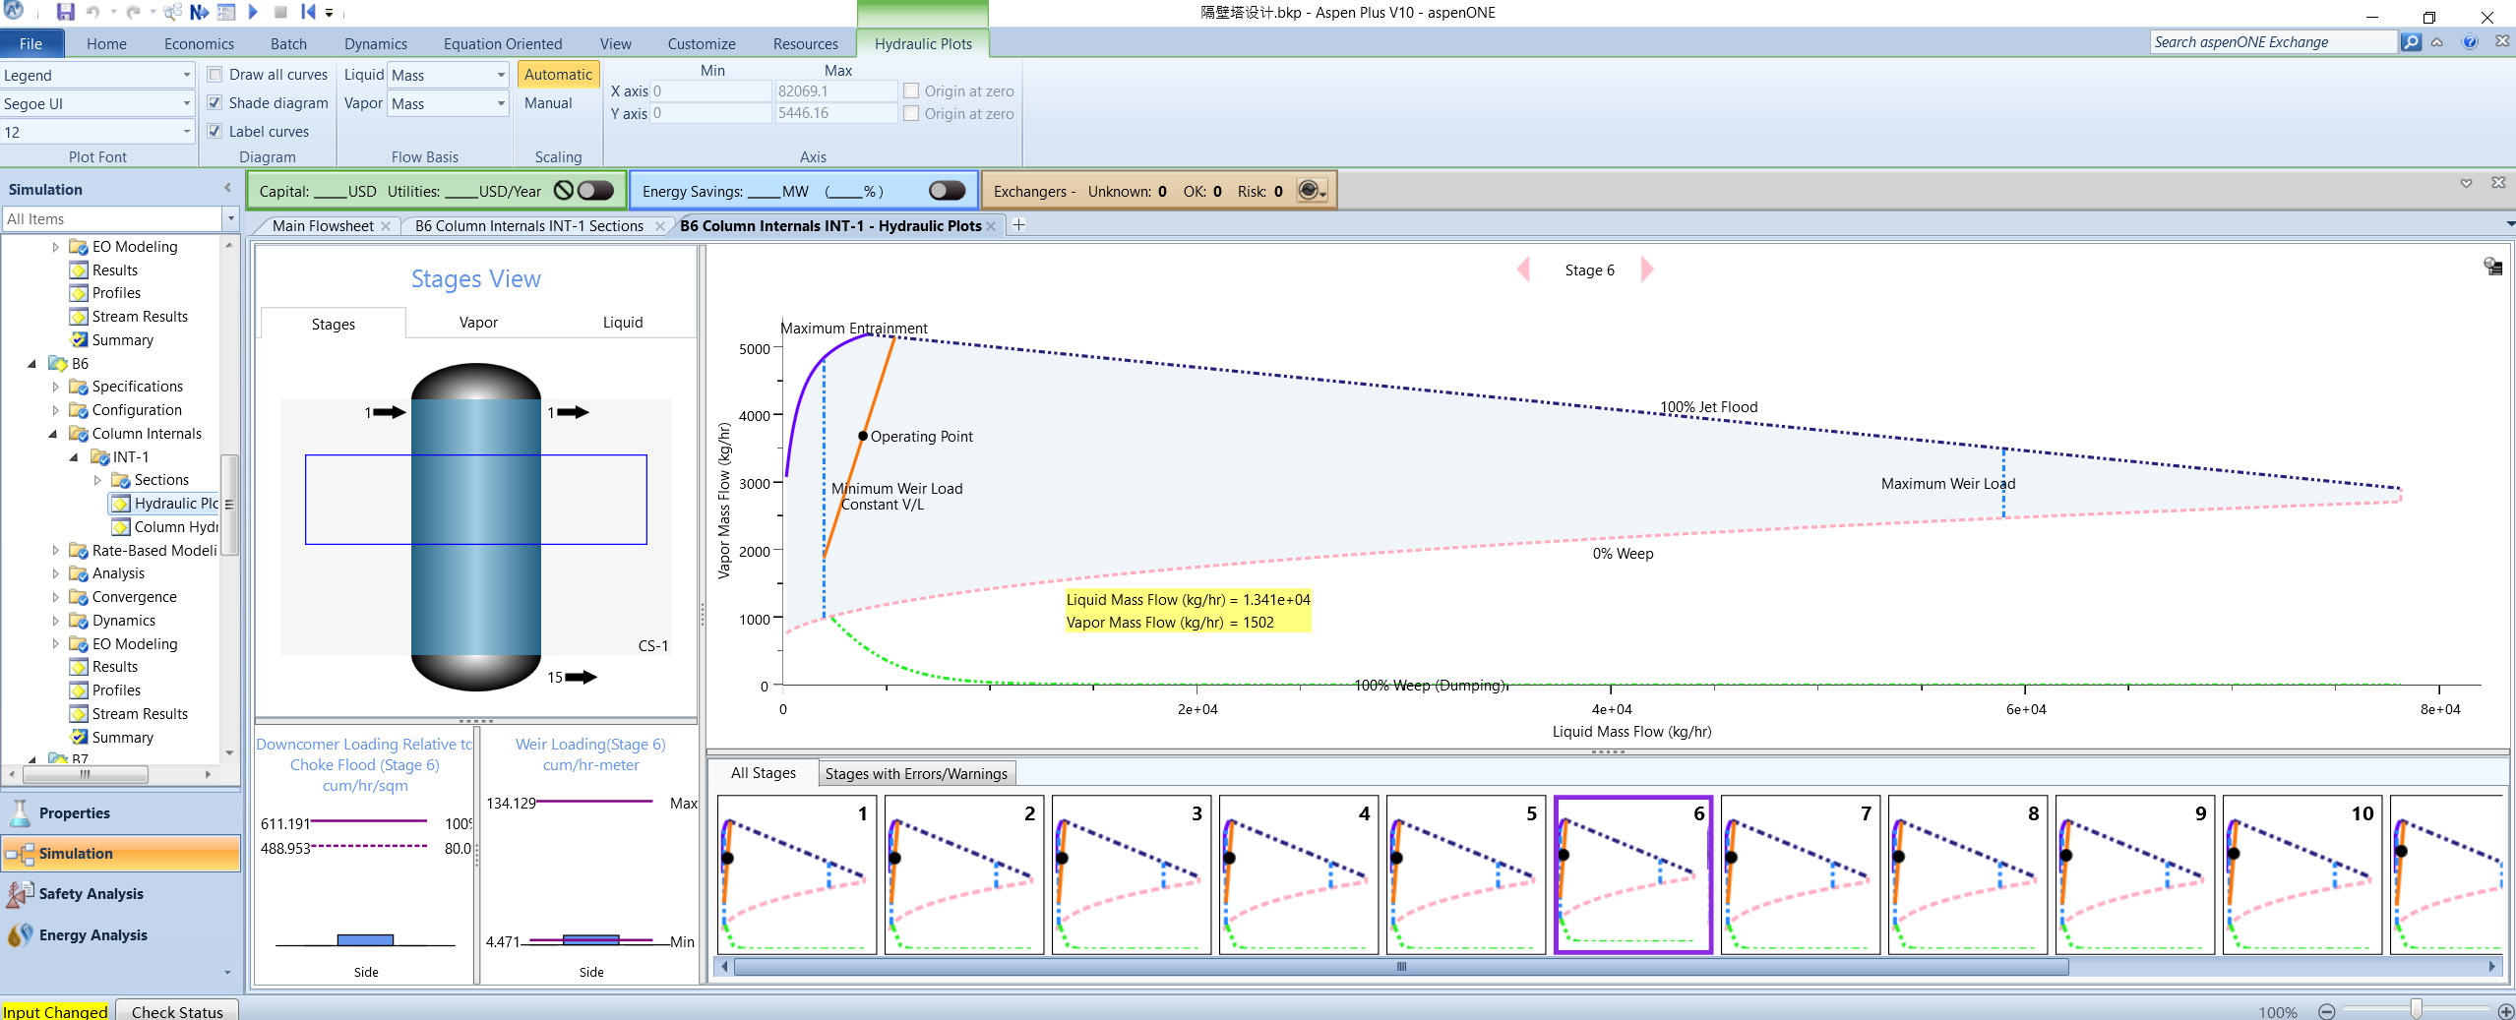
Task: Click the stage thumbnails horizontal scrollbar
Action: click(1401, 967)
